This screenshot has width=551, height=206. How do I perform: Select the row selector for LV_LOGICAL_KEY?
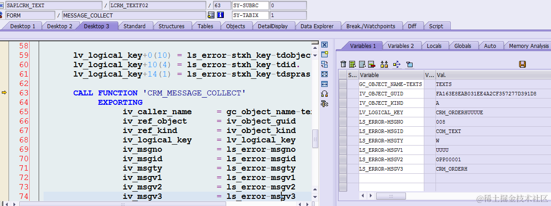[343, 112]
